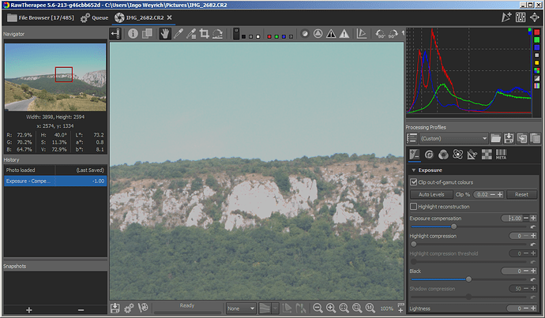This screenshot has height=318, width=545.
Task: Click the image info icon
Action: 133,34
